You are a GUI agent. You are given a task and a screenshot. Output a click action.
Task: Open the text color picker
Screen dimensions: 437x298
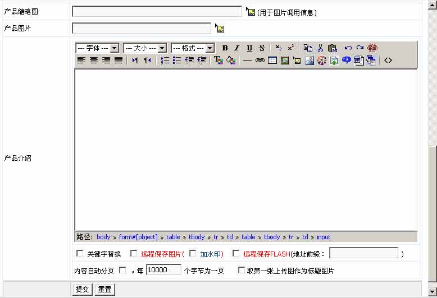click(219, 60)
